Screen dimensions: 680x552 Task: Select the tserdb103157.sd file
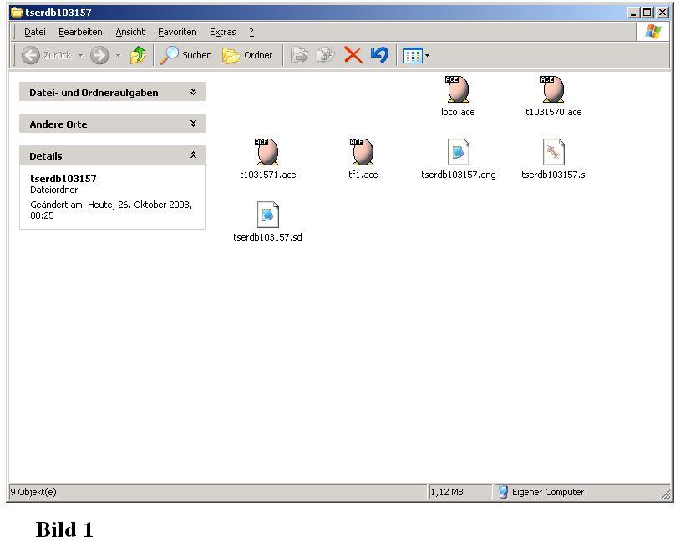(267, 215)
